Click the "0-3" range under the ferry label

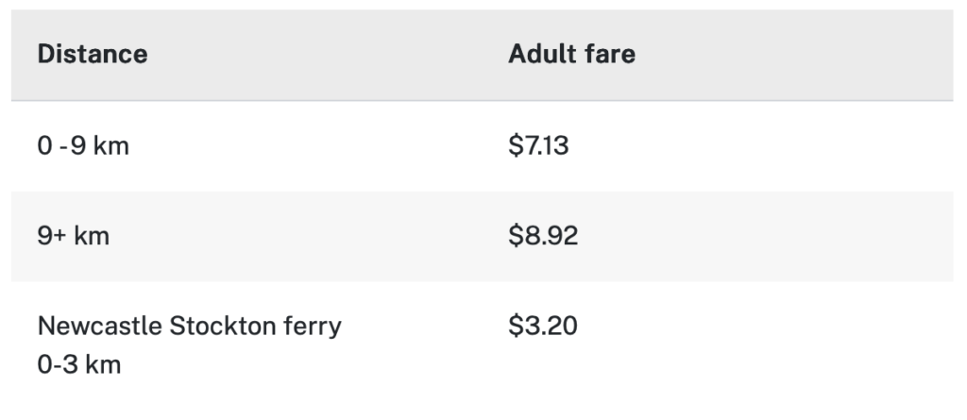58,364
